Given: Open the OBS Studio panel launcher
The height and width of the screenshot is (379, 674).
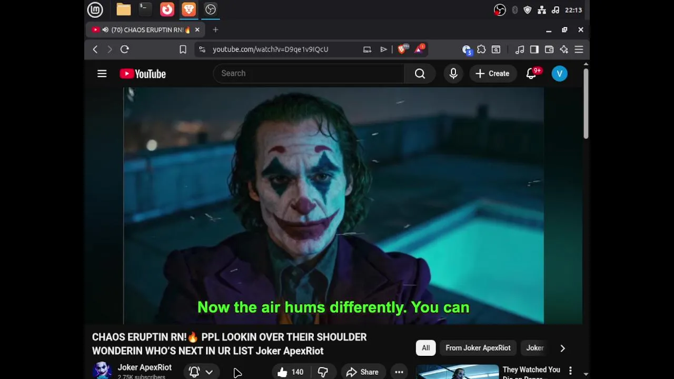Looking at the screenshot, I should click(211, 9).
